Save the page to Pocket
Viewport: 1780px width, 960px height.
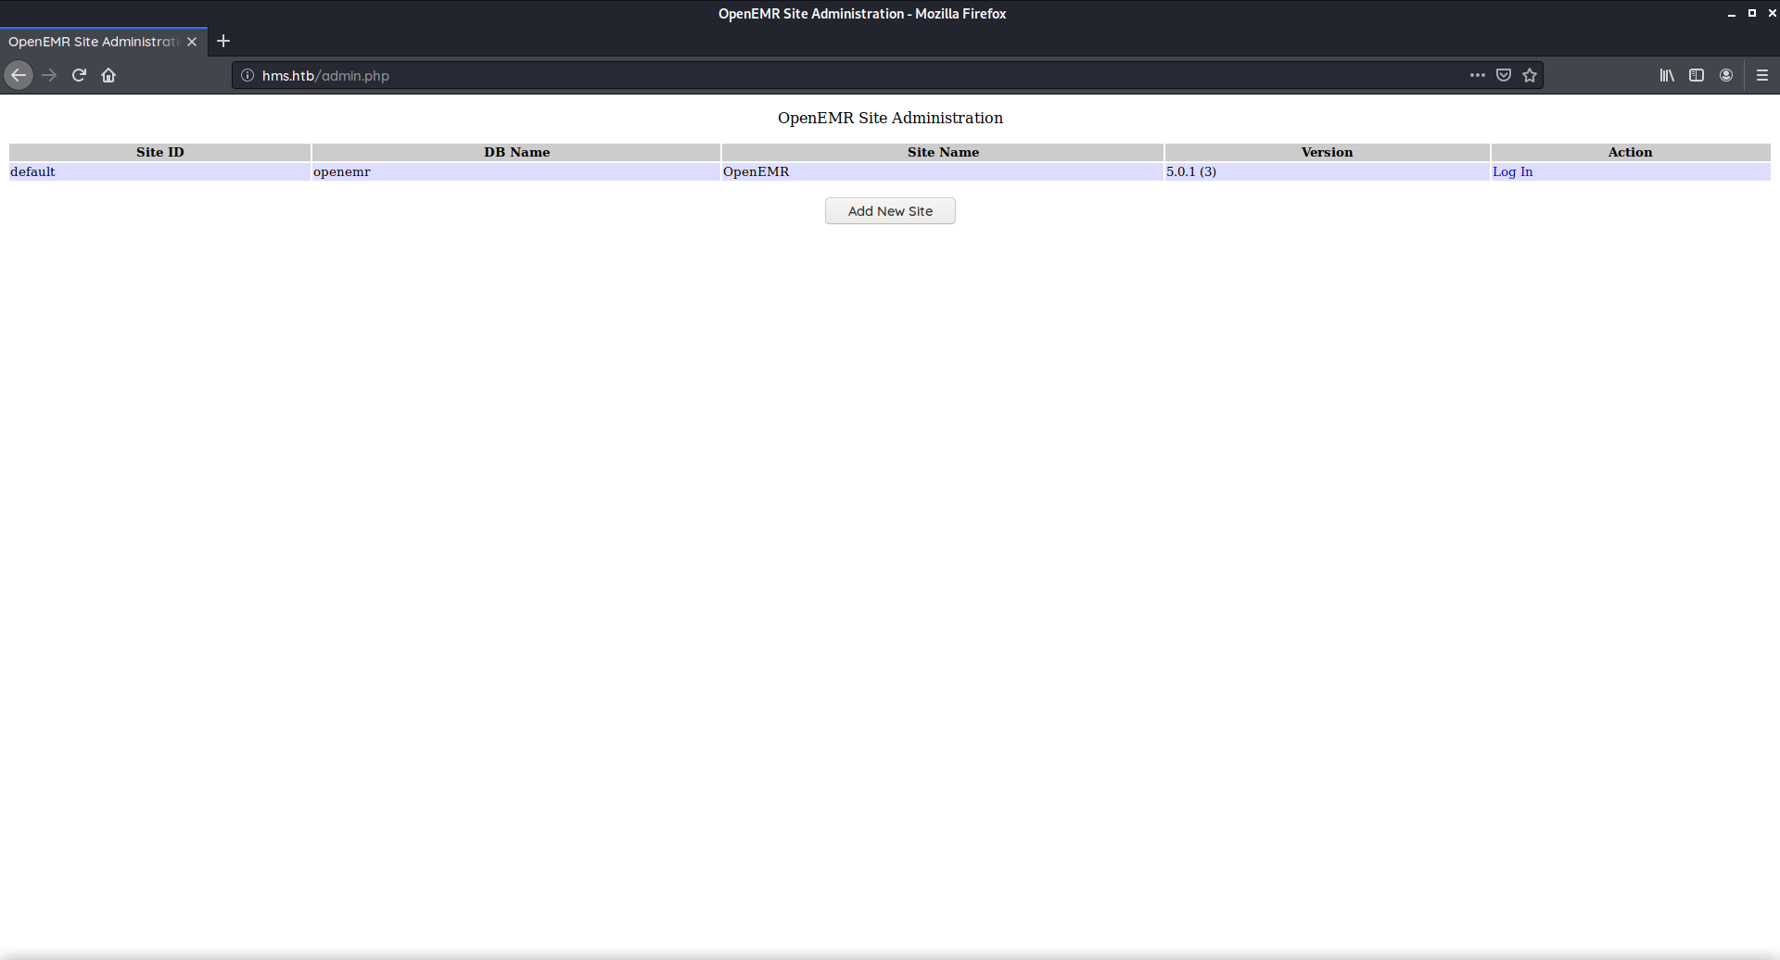(1504, 75)
